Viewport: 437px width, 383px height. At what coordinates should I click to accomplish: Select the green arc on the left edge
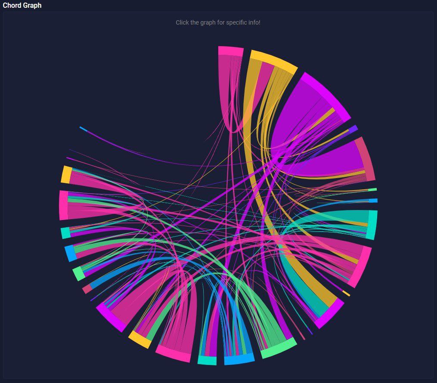coord(78,273)
